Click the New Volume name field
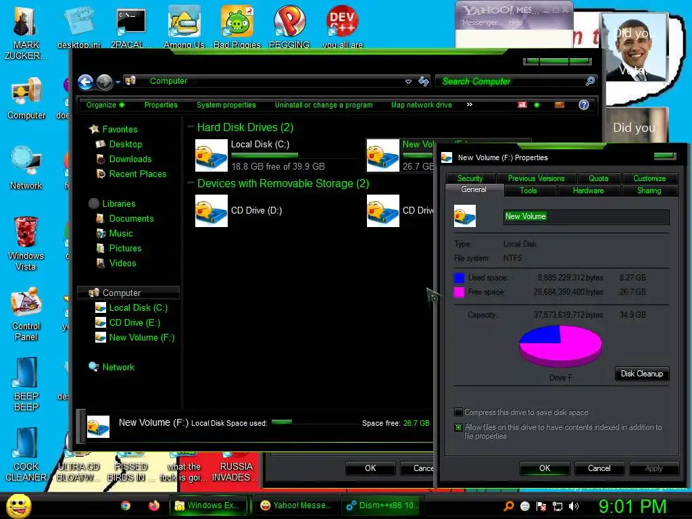The image size is (692, 519). pos(586,217)
